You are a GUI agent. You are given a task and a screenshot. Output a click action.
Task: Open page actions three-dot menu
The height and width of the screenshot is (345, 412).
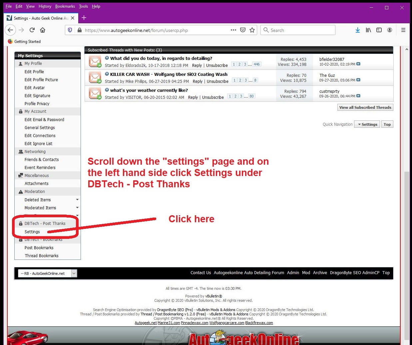point(233,30)
